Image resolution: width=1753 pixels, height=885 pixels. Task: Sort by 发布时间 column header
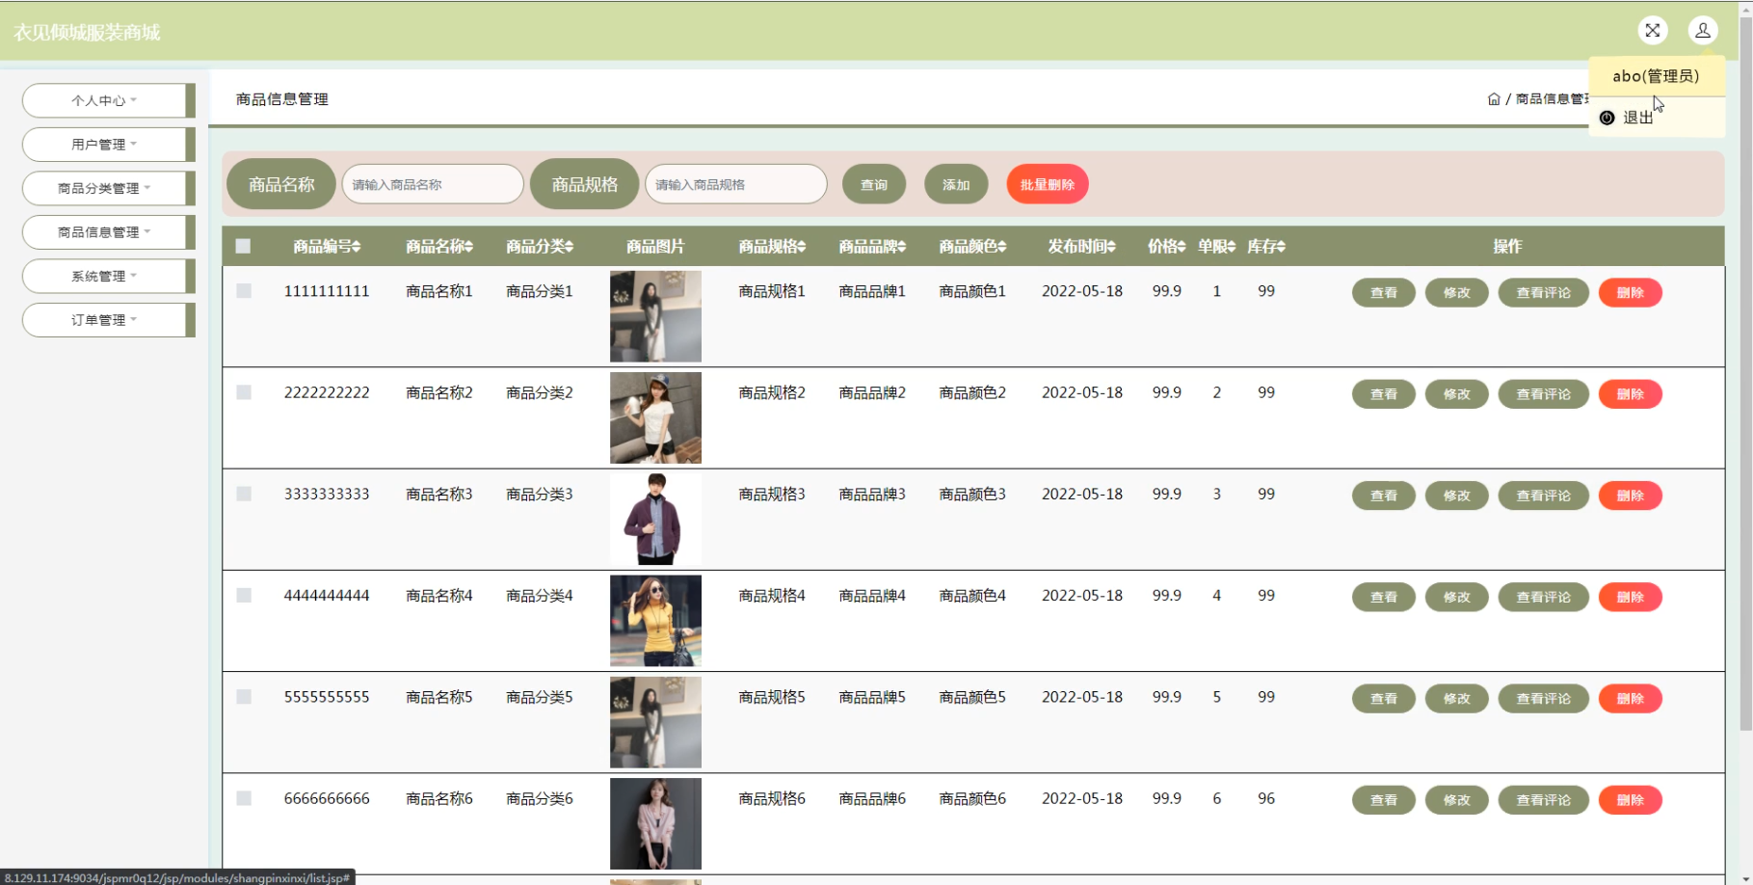pos(1081,247)
